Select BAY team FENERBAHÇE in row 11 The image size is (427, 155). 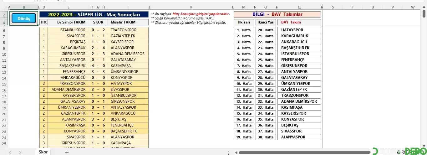point(299,60)
